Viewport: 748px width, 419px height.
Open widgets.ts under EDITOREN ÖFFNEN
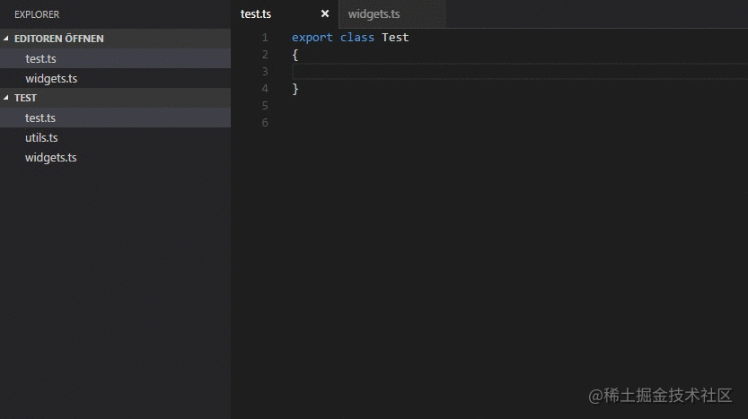[x=51, y=78]
